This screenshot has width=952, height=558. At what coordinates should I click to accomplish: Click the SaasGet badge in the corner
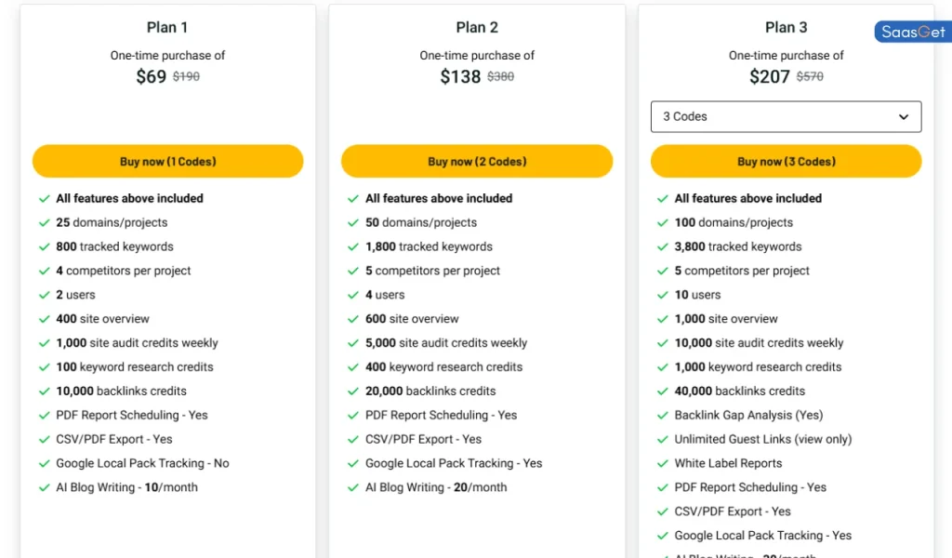[x=913, y=31]
